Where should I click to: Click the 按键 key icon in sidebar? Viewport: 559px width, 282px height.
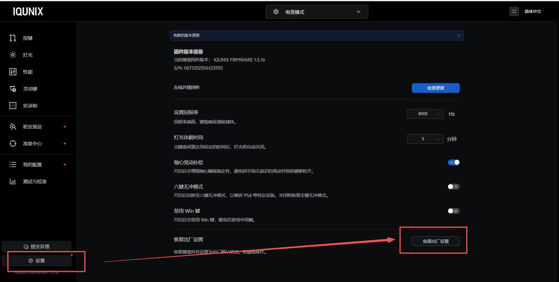[x=13, y=38]
